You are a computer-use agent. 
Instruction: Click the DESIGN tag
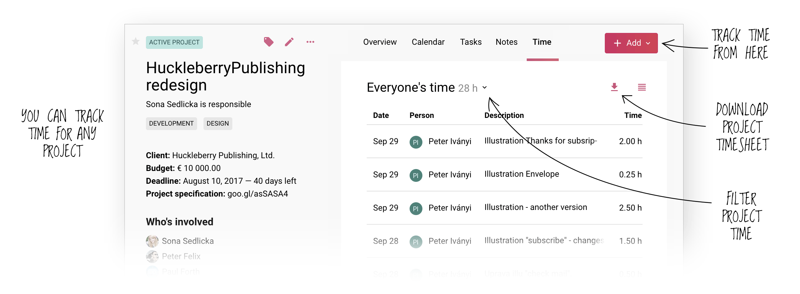(218, 123)
